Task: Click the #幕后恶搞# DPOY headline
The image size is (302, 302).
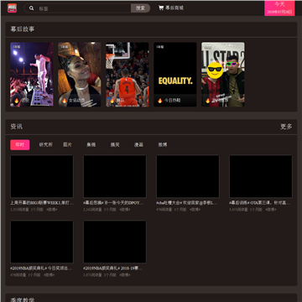Action: point(114,203)
